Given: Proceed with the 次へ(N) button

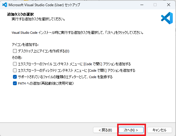Looking at the screenshot, I should [x=131, y=130].
